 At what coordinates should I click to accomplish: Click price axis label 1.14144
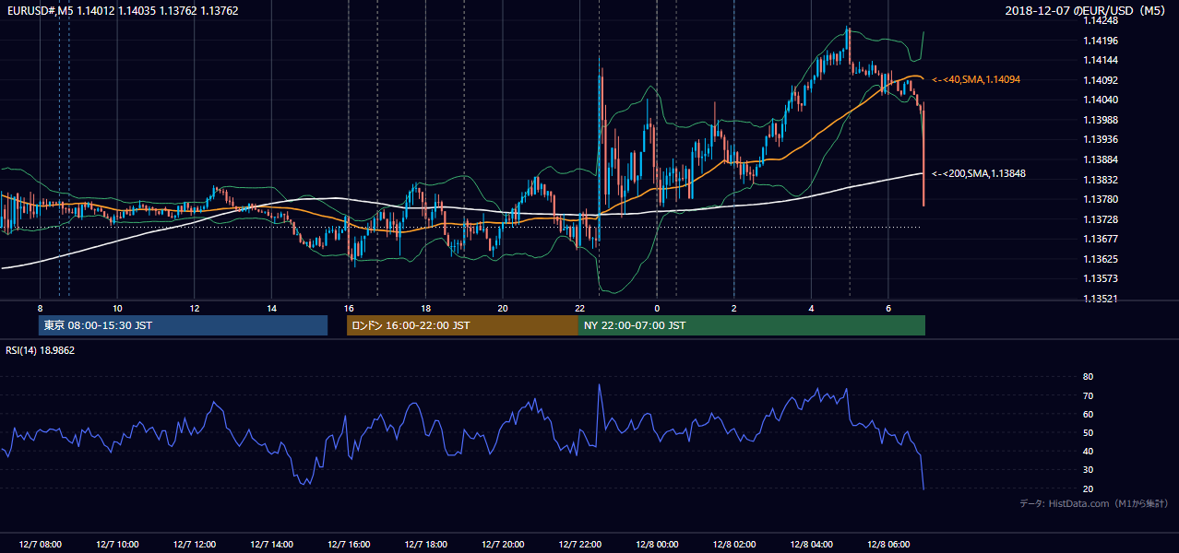pyautogui.click(x=1101, y=60)
